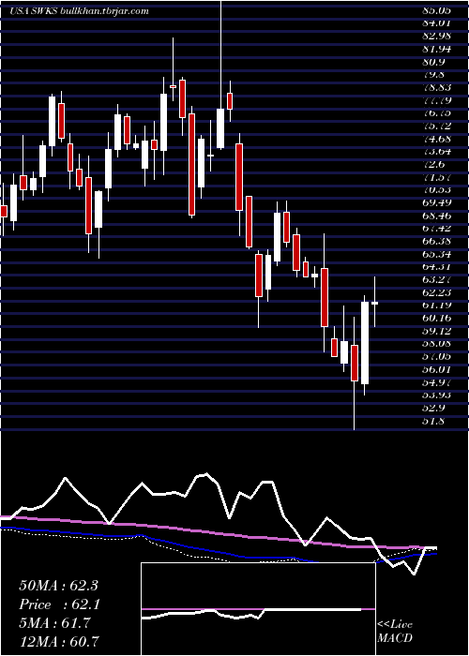Click the 51.8 price axis label
469x656 pixels.
pyautogui.click(x=433, y=421)
